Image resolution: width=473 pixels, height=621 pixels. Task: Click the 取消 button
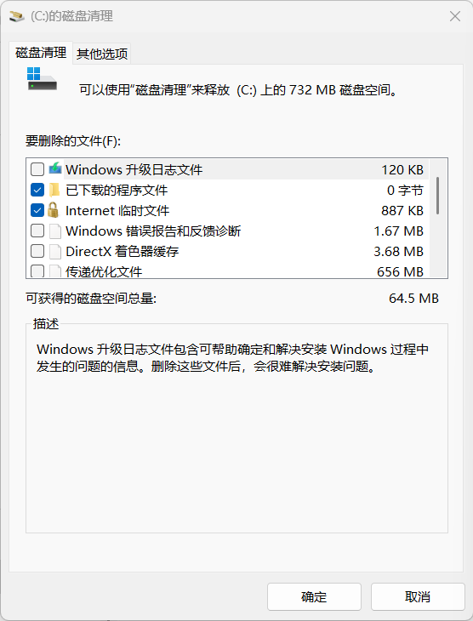click(x=418, y=596)
